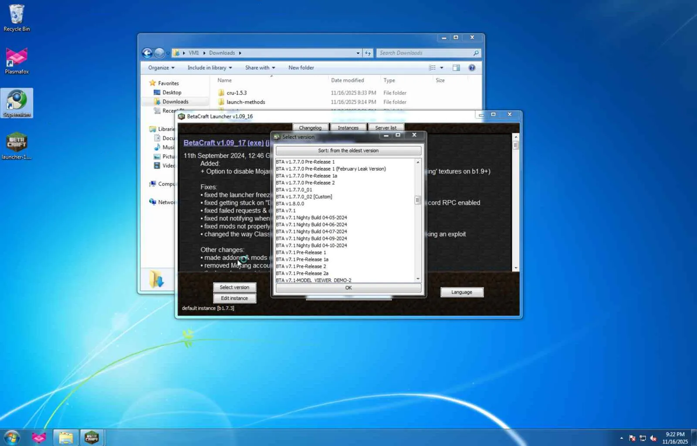This screenshot has height=446, width=697.
Task: Sort files by the Name column
Action: point(225,81)
